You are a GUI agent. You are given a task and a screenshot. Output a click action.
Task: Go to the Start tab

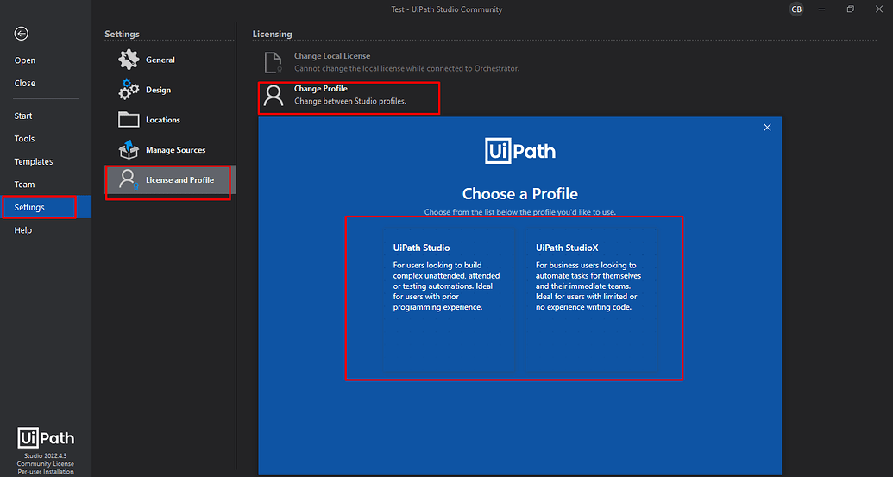coord(46,116)
